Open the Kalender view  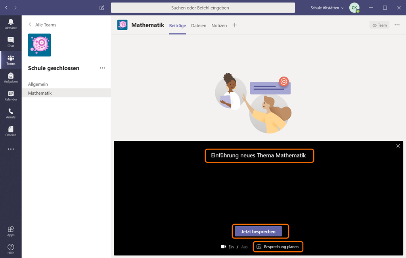[x=11, y=95]
